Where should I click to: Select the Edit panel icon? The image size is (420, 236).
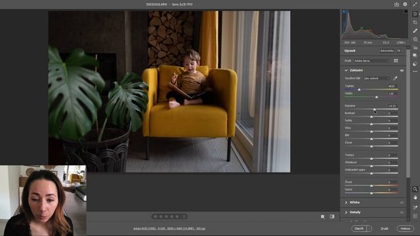point(415,14)
